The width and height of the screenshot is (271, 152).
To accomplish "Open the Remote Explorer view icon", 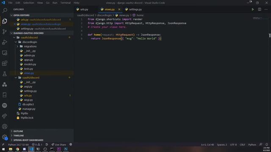I will point(5,53).
